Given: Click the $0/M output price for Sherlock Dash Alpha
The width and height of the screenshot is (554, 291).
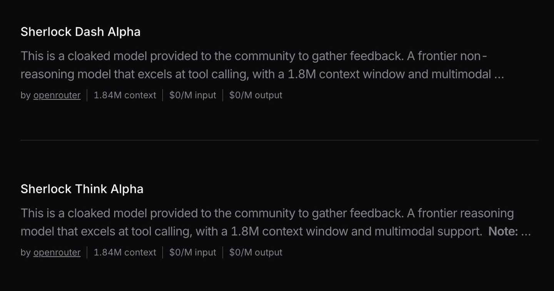Looking at the screenshot, I should coord(256,95).
